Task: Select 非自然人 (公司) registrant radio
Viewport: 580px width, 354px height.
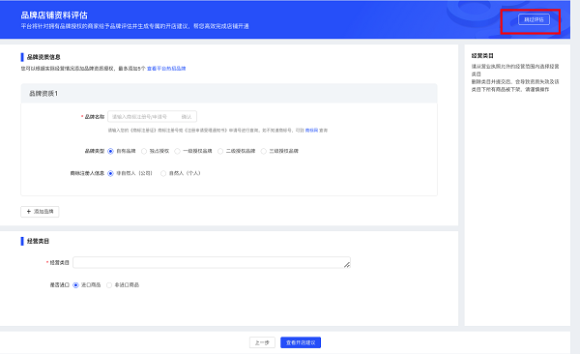Action: (x=110, y=173)
